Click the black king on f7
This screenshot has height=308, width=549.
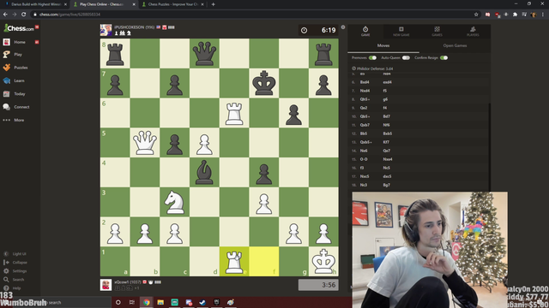(263, 83)
